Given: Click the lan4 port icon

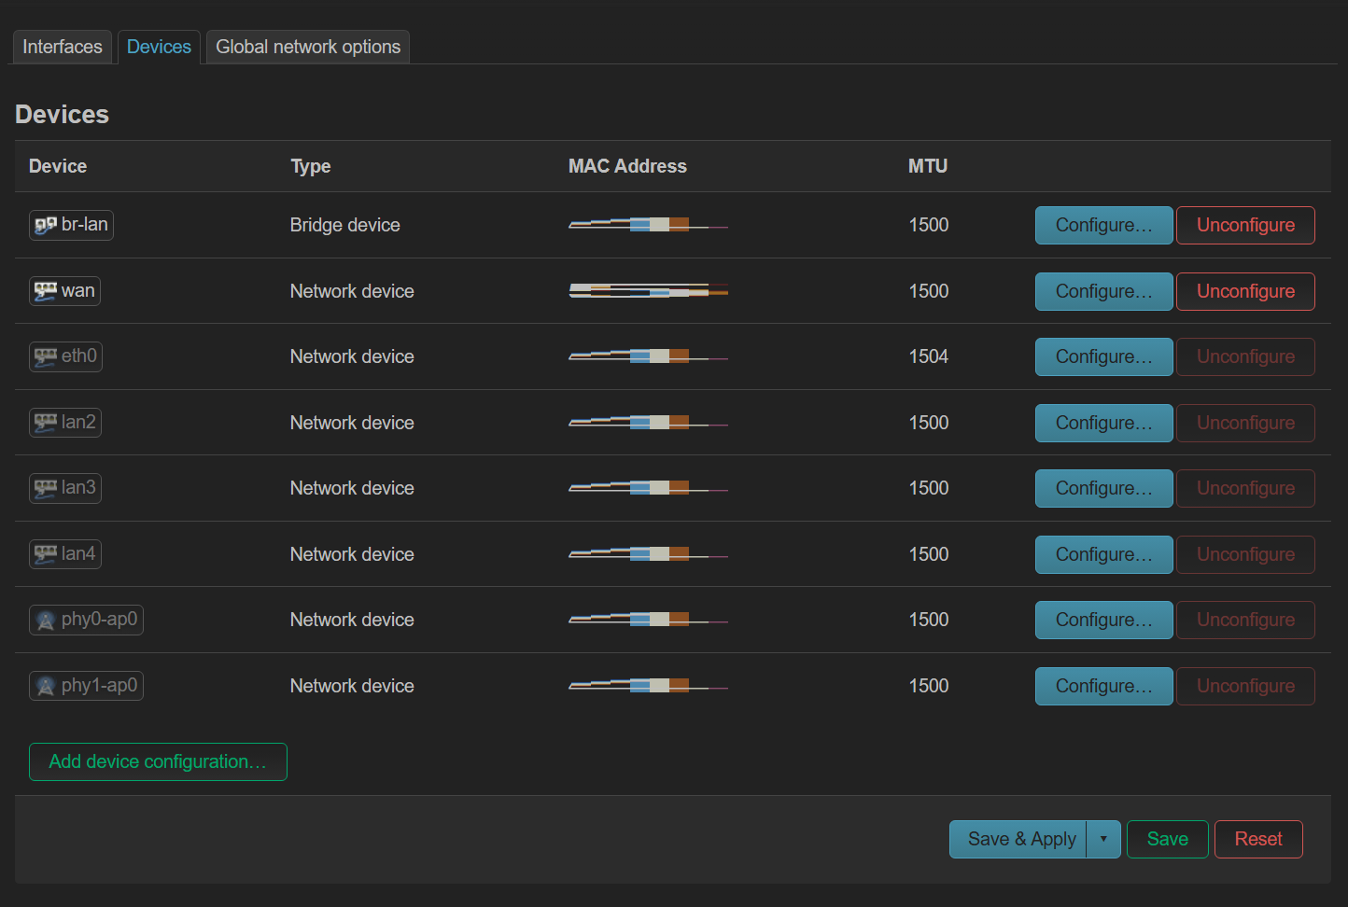Looking at the screenshot, I should click(x=46, y=554).
